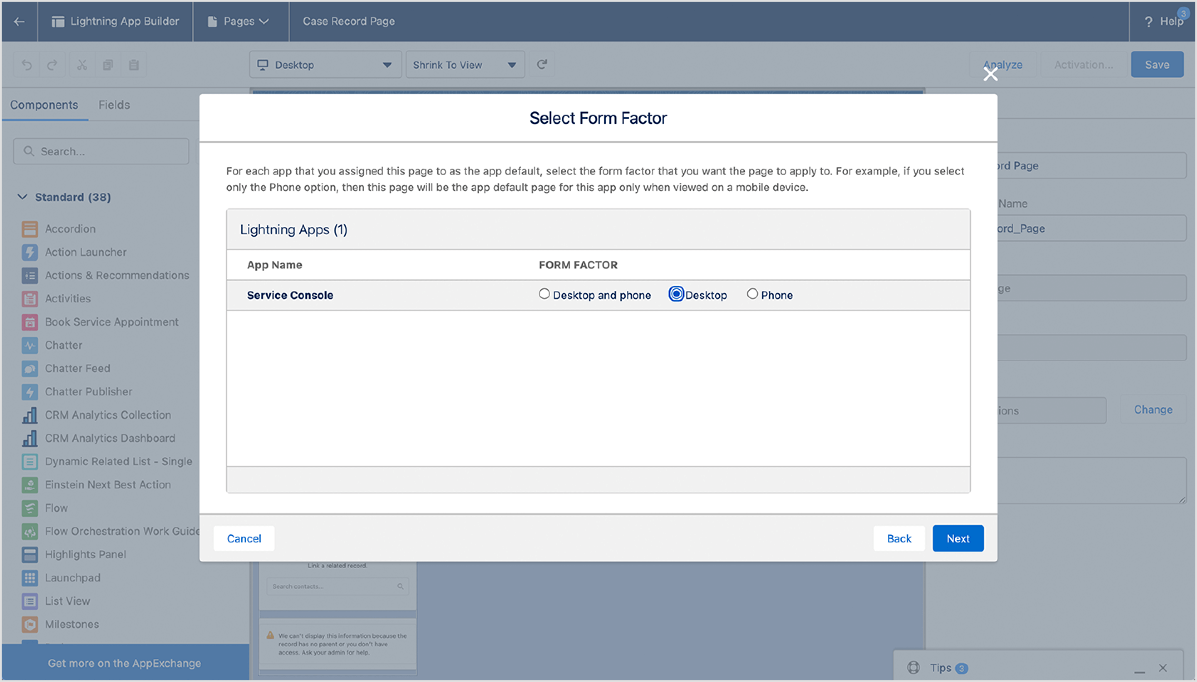Choose the Phone form factor for Service Console

click(753, 294)
